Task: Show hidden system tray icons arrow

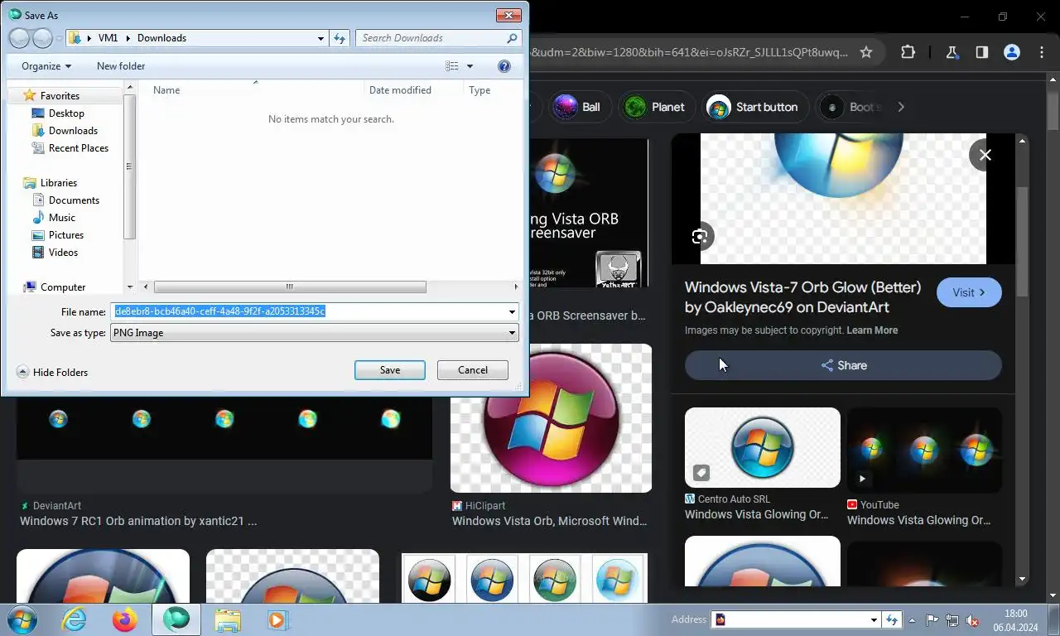Action: pos(913,619)
